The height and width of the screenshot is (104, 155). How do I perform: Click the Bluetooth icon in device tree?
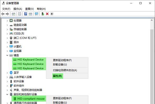pyautogui.click(x=11, y=73)
